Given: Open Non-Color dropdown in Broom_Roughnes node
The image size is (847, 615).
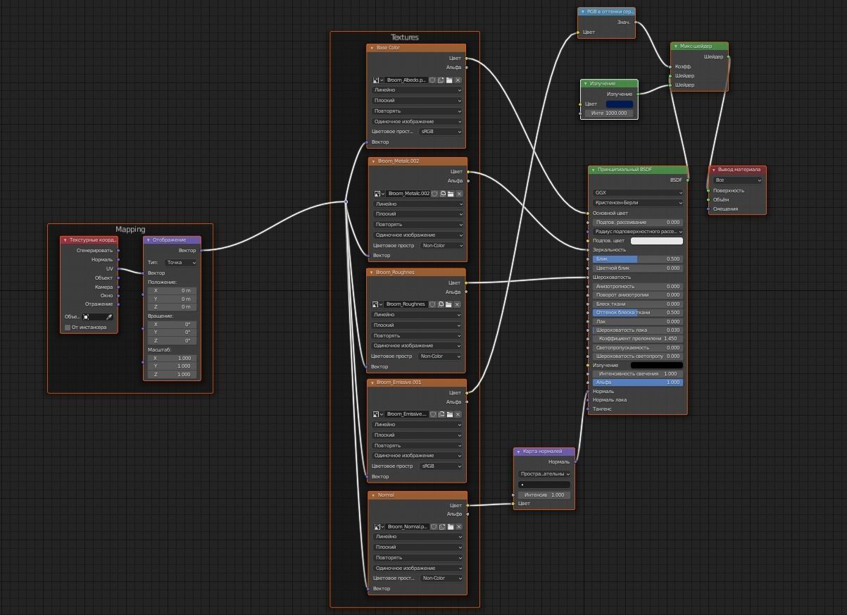Looking at the screenshot, I should (441, 356).
